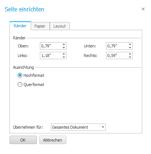The image size is (151, 154).
Task: Increase the Rechts margin with up arrow
Action: (130, 54)
